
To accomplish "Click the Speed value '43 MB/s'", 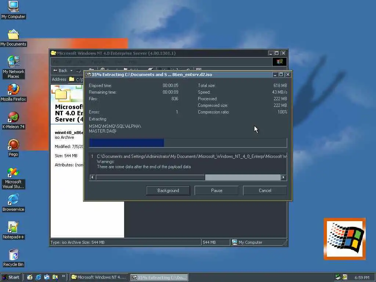I will pyautogui.click(x=279, y=92).
